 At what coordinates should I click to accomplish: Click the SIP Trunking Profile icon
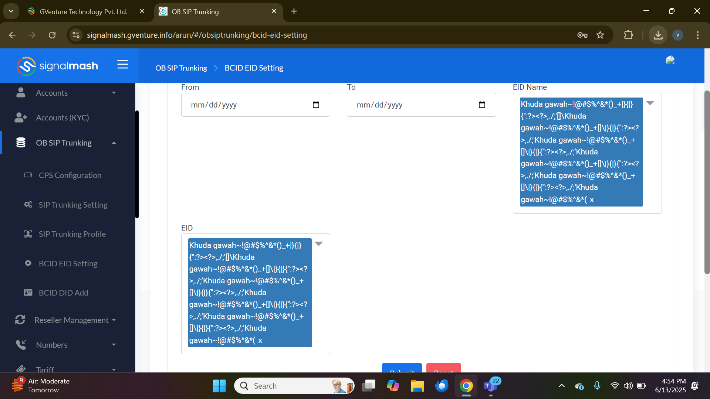click(28, 234)
